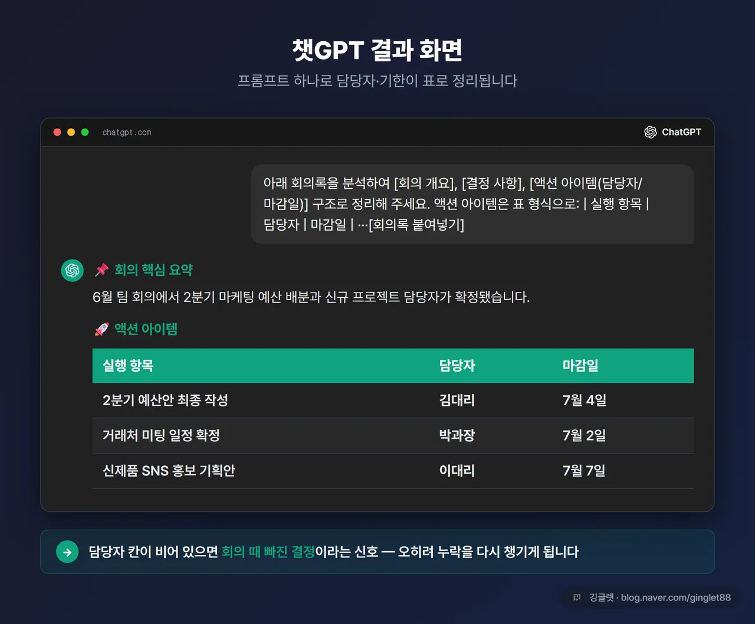Click the highlighted phrase 회의 때 빠진 결정
The width and height of the screenshot is (755, 624).
(268, 552)
